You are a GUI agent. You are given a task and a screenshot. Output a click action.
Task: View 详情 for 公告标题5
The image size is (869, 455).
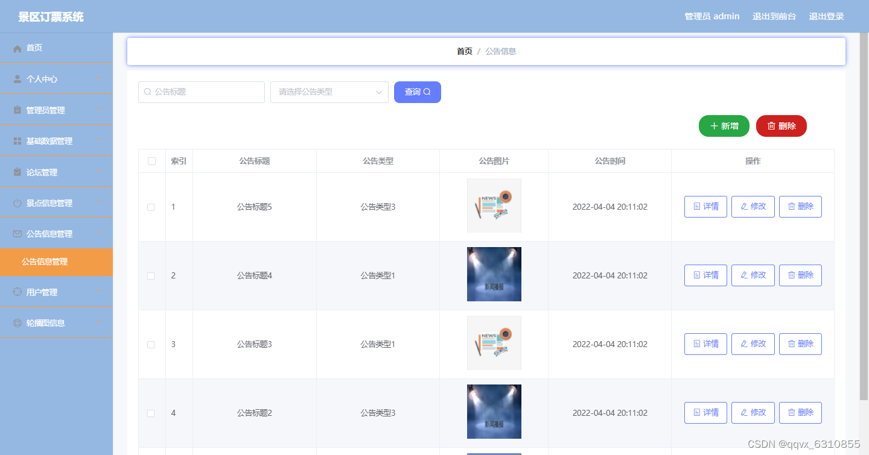(705, 207)
